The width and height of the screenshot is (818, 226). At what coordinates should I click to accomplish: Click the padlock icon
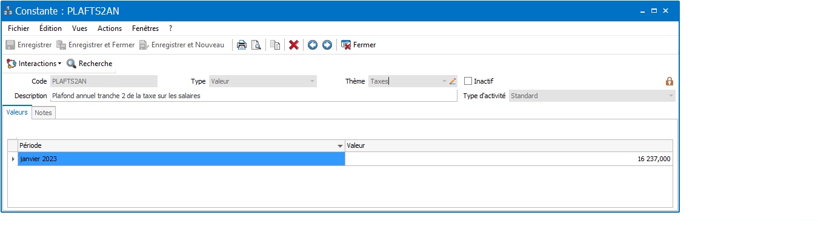(x=670, y=81)
